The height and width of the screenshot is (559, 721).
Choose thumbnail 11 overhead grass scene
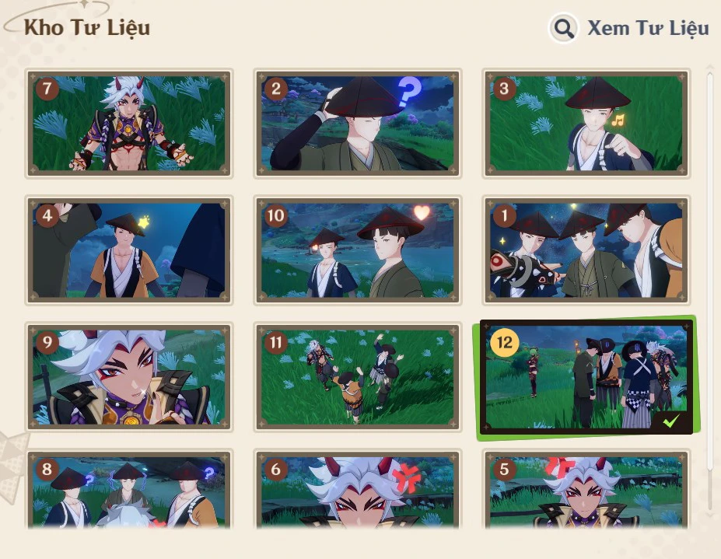358,377
